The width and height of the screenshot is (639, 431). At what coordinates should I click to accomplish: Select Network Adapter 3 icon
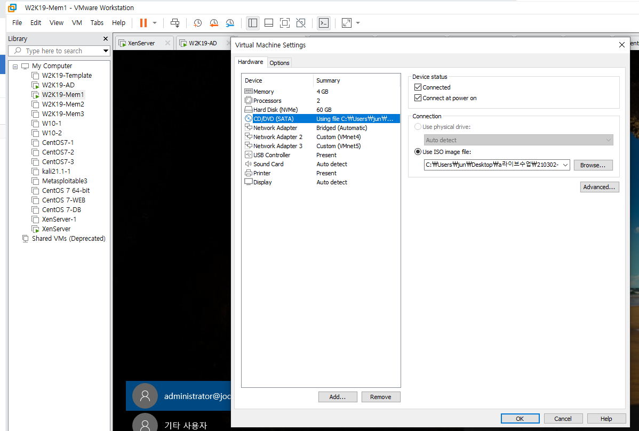pyautogui.click(x=248, y=145)
